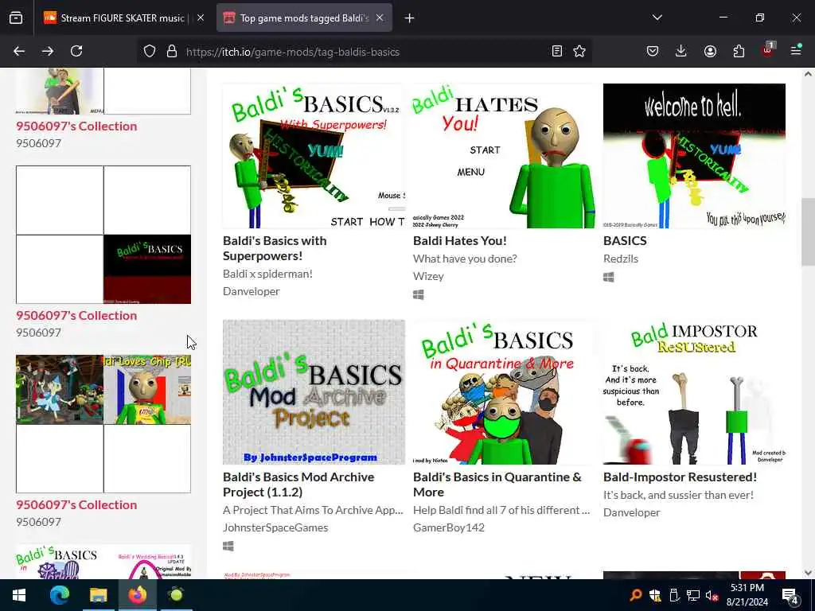Image resolution: width=815 pixels, height=611 pixels.
Task: Reload the current page
Action: point(76,51)
